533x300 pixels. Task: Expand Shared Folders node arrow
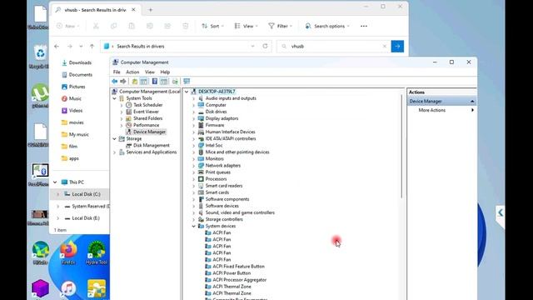pos(122,118)
